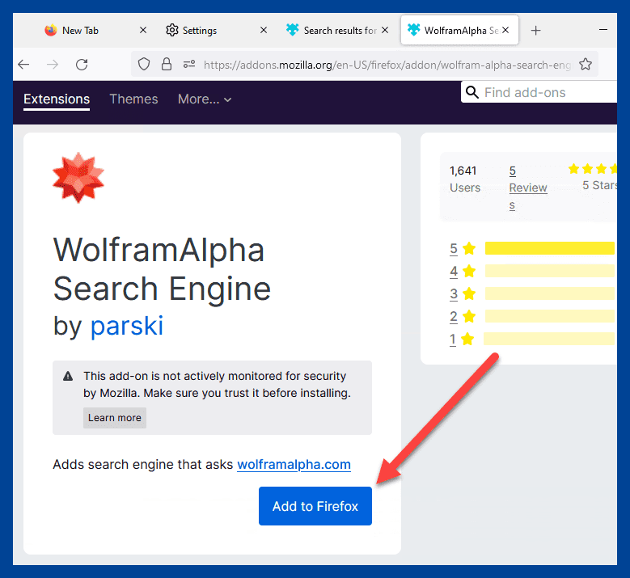Open tracking protection shield icon

(x=144, y=64)
